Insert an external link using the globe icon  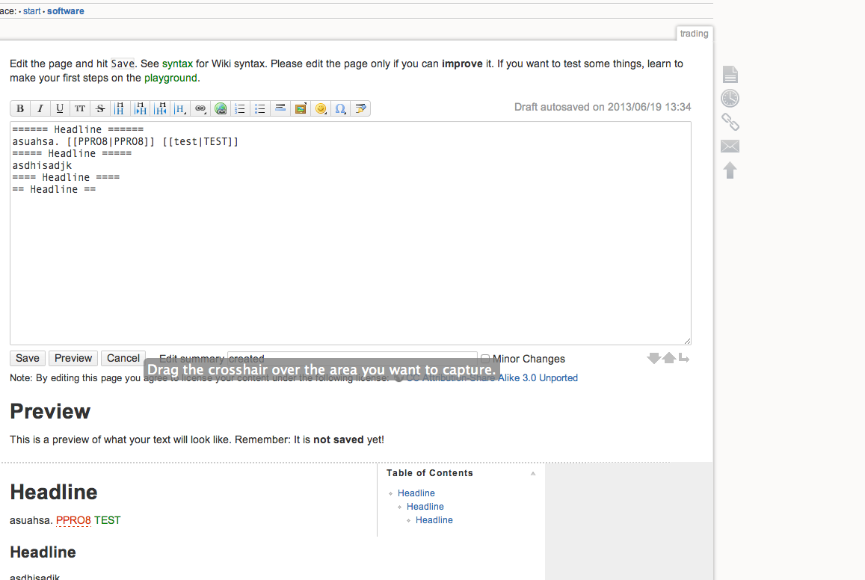[221, 108]
